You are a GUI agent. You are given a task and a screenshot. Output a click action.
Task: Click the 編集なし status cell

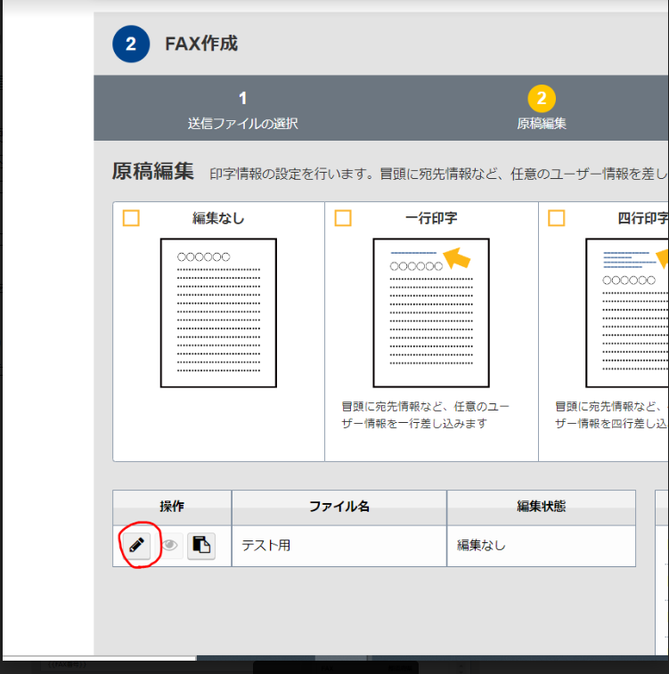click(x=542, y=546)
